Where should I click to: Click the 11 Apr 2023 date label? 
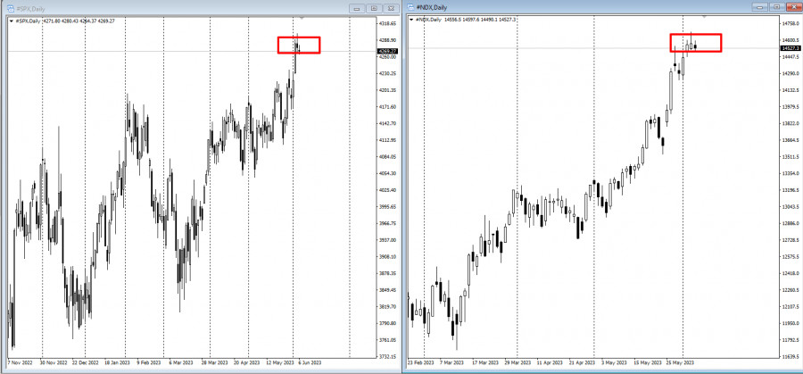549,362
